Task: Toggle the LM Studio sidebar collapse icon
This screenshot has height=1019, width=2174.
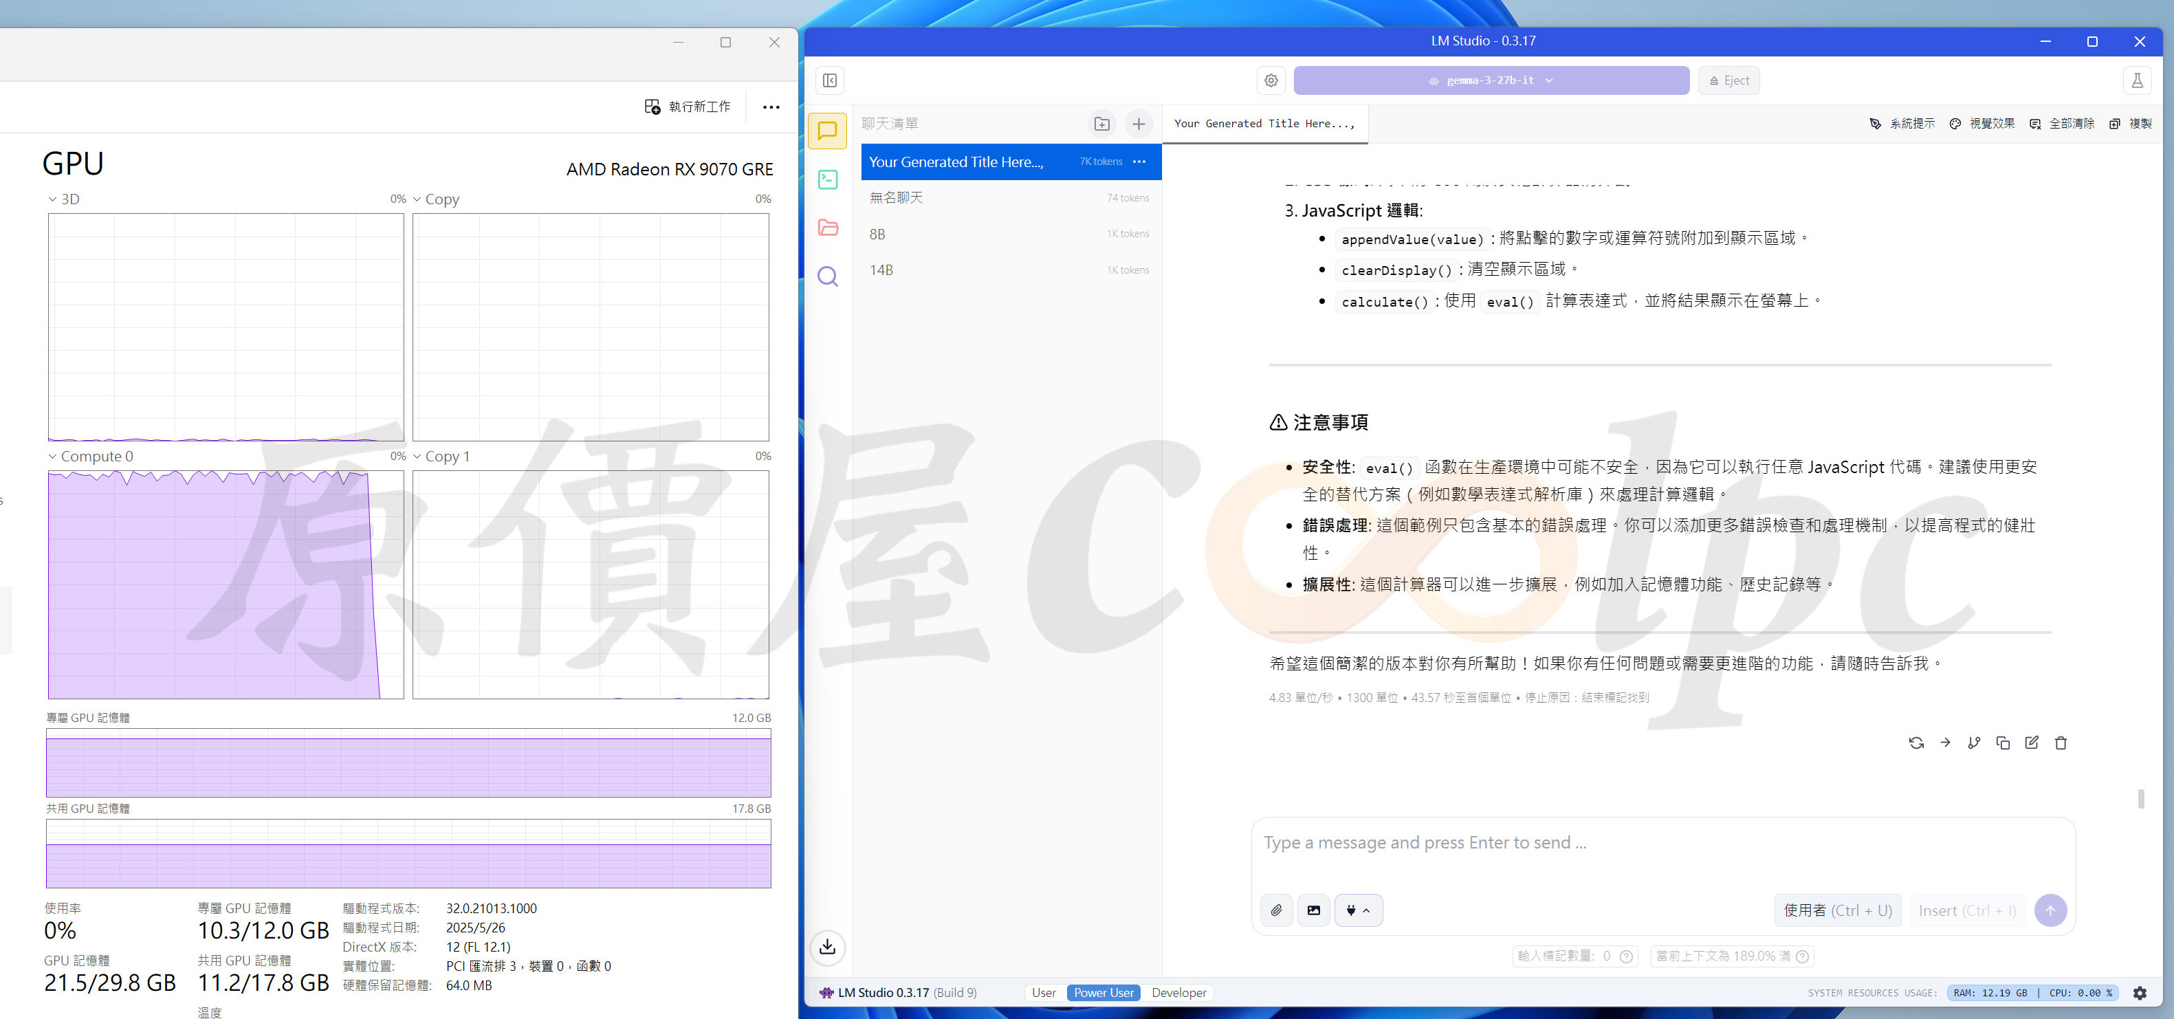Action: point(830,80)
